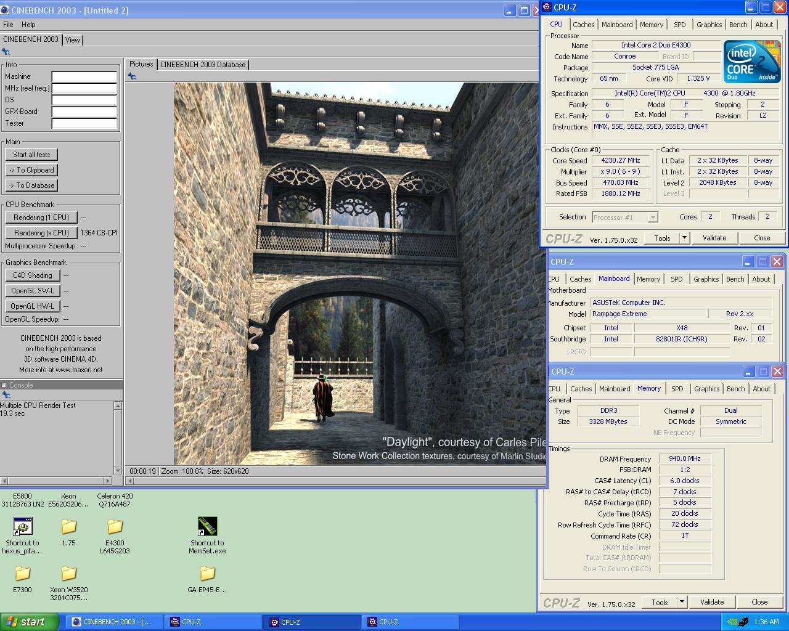Click the 1364 CB-CPU score
The image size is (789, 631).
tap(99, 233)
